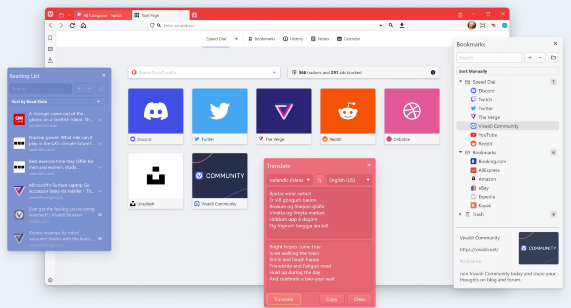571x308 pixels.
Task: Go forward with the forward arrow
Action: pos(61,25)
